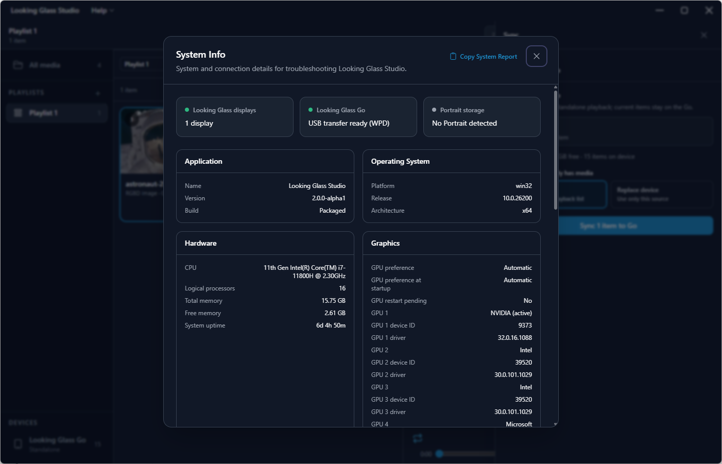
Task: Click the Hardware section header
Action: (x=201, y=243)
